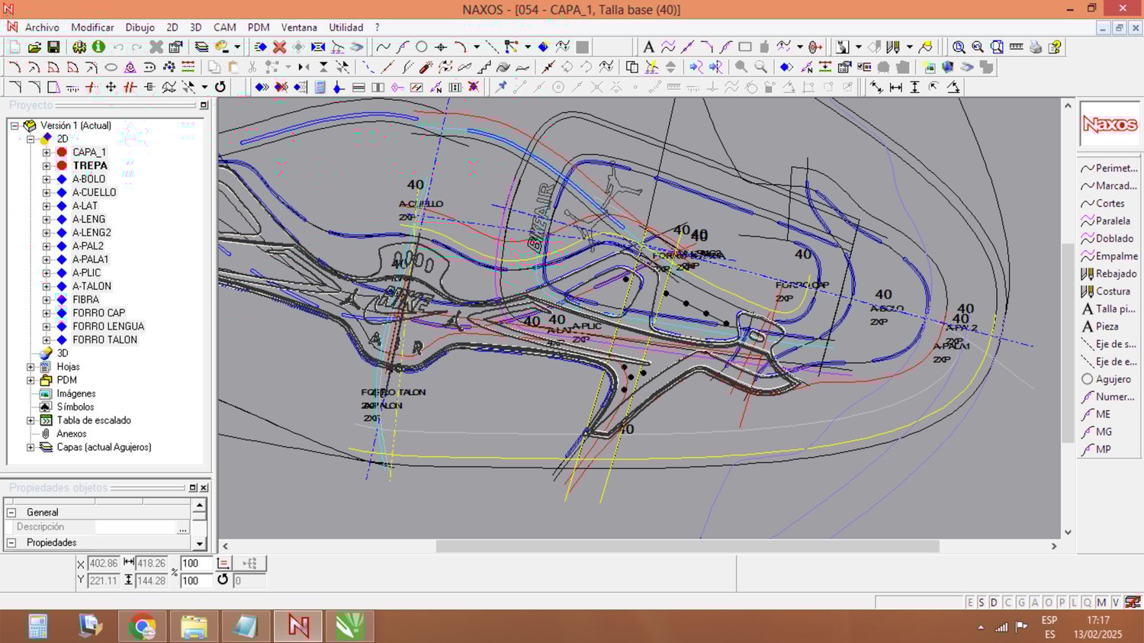Open the Modificar menu
This screenshot has width=1144, height=643.
click(x=92, y=27)
